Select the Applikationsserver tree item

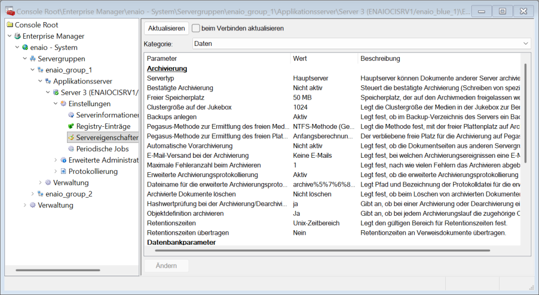click(82, 81)
